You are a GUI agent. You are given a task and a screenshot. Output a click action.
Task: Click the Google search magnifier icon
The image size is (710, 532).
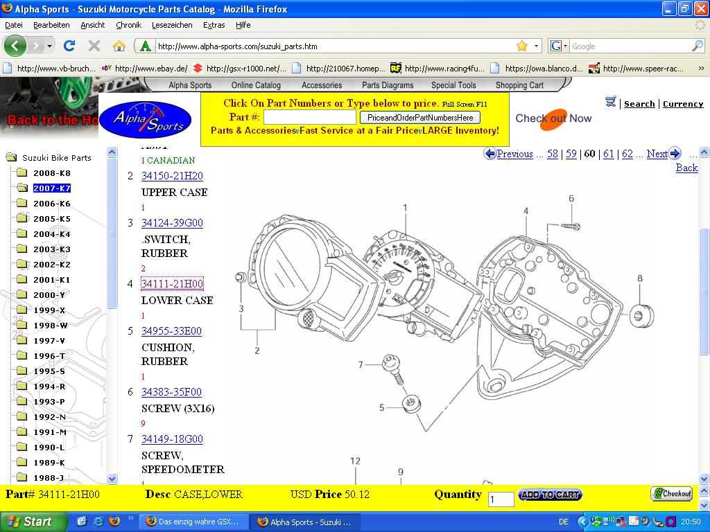click(698, 46)
